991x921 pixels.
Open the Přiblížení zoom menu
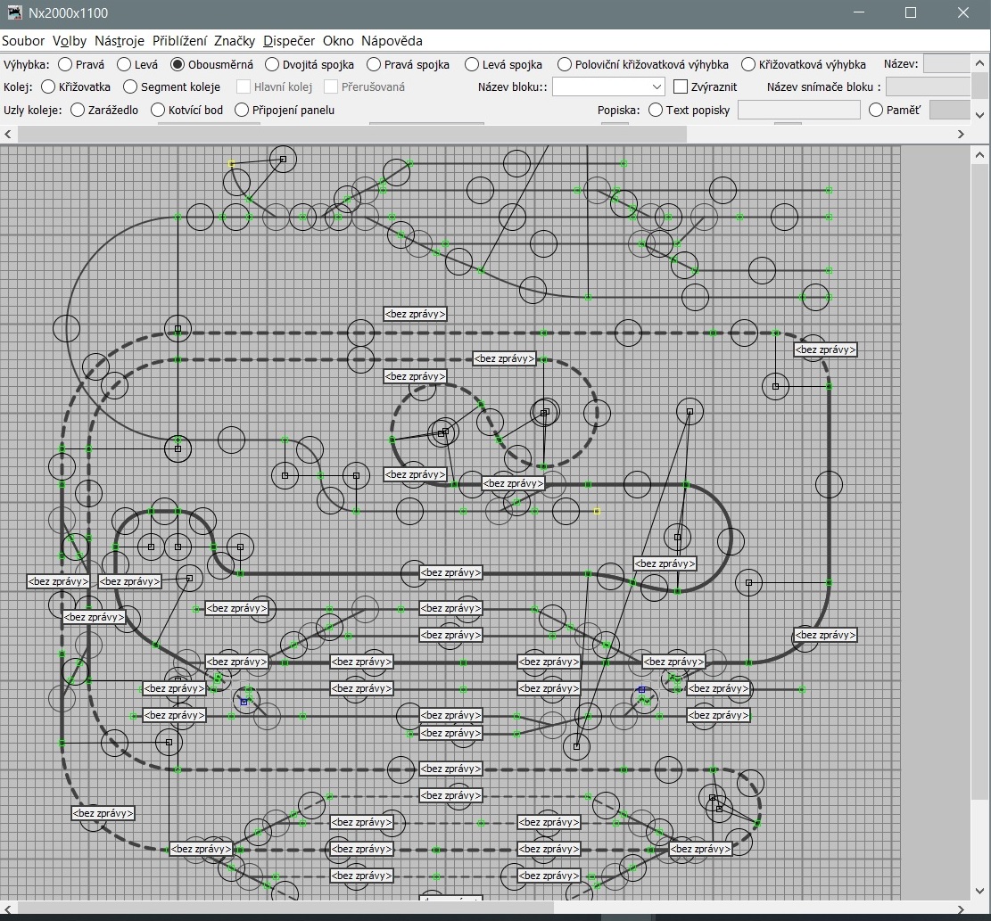click(x=179, y=41)
